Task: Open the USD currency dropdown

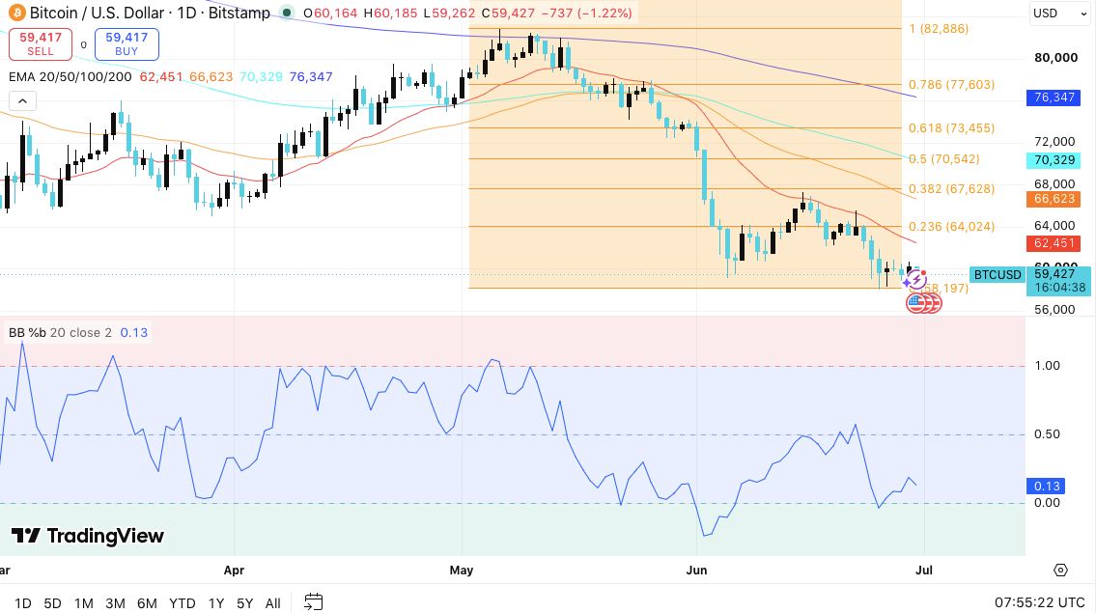Action: pyautogui.click(x=1058, y=14)
